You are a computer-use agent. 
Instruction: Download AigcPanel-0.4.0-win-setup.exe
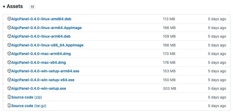[x=39, y=88]
